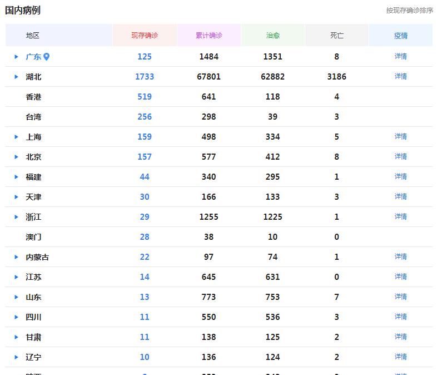Open 详情 link for 湖北

pos(400,76)
